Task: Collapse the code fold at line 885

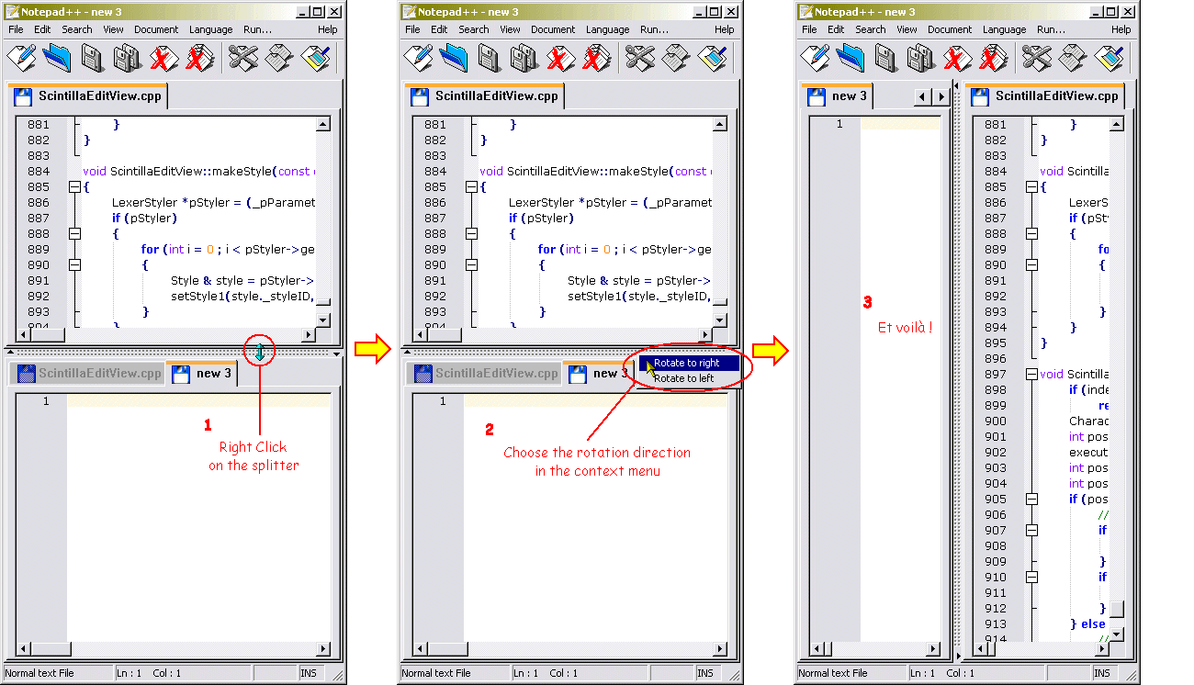Action: [x=75, y=186]
